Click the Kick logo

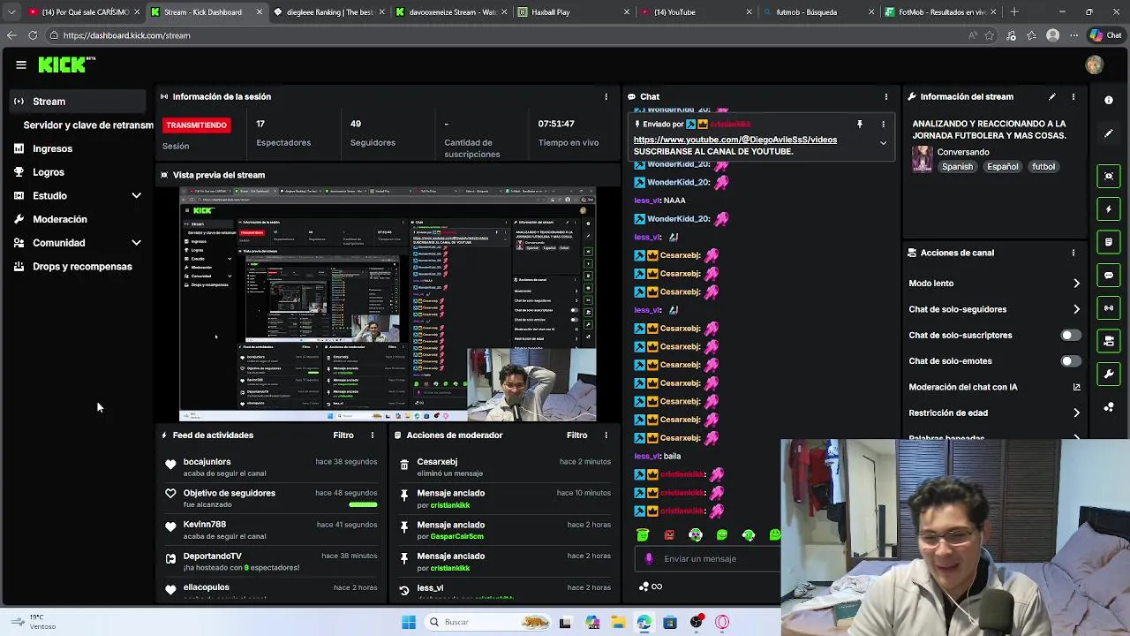65,64
